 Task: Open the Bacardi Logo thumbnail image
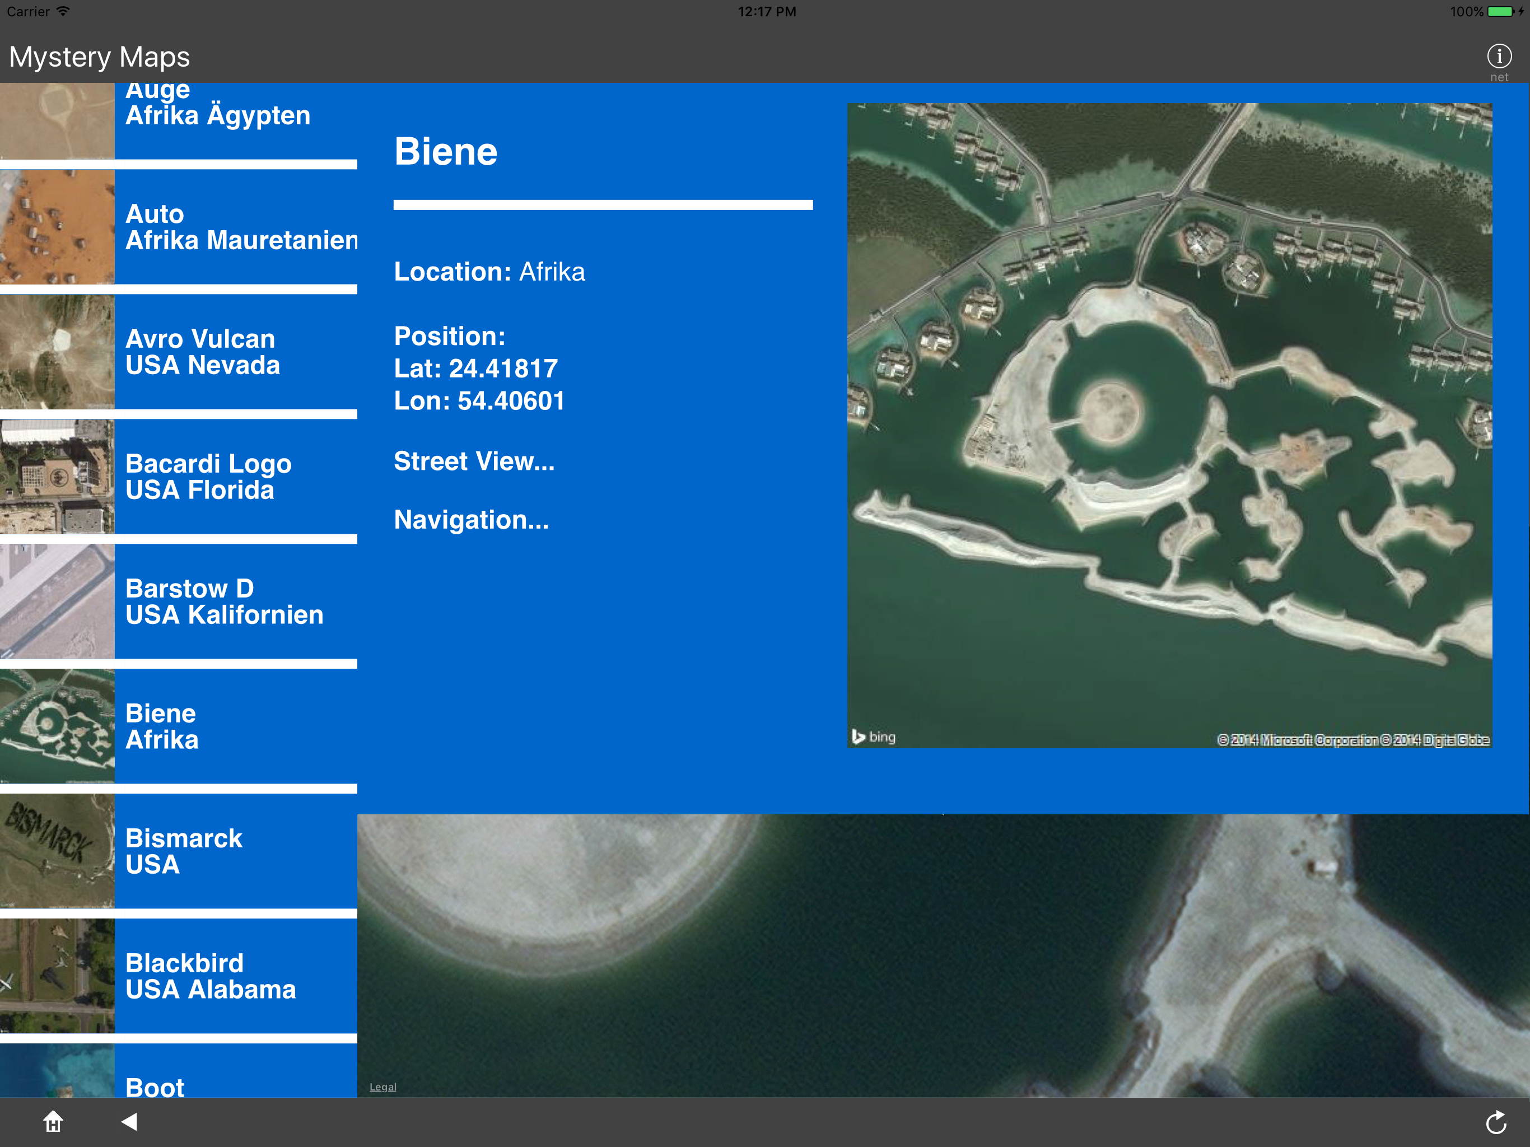pyautogui.click(x=57, y=477)
